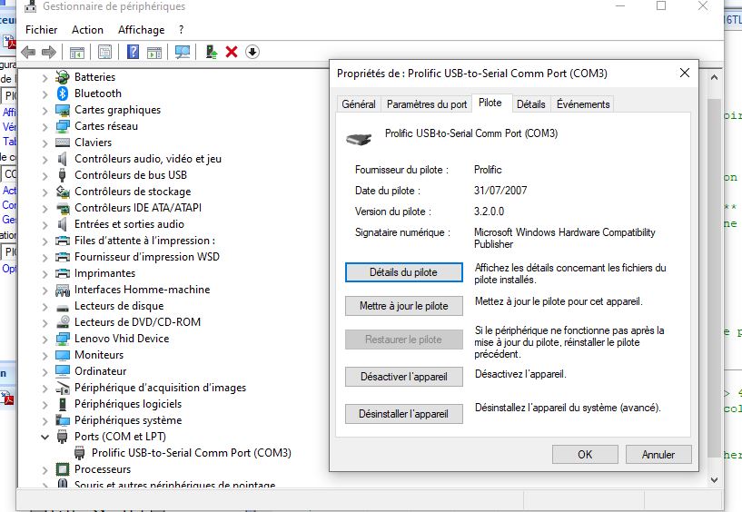Click the Show/Hide console tree toolbar icon
742x512 pixels.
click(x=77, y=52)
